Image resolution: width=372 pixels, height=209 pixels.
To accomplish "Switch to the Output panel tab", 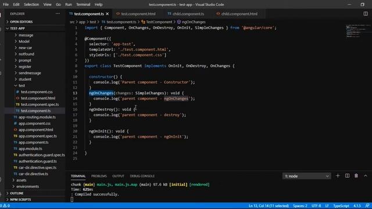I will tap(118, 176).
